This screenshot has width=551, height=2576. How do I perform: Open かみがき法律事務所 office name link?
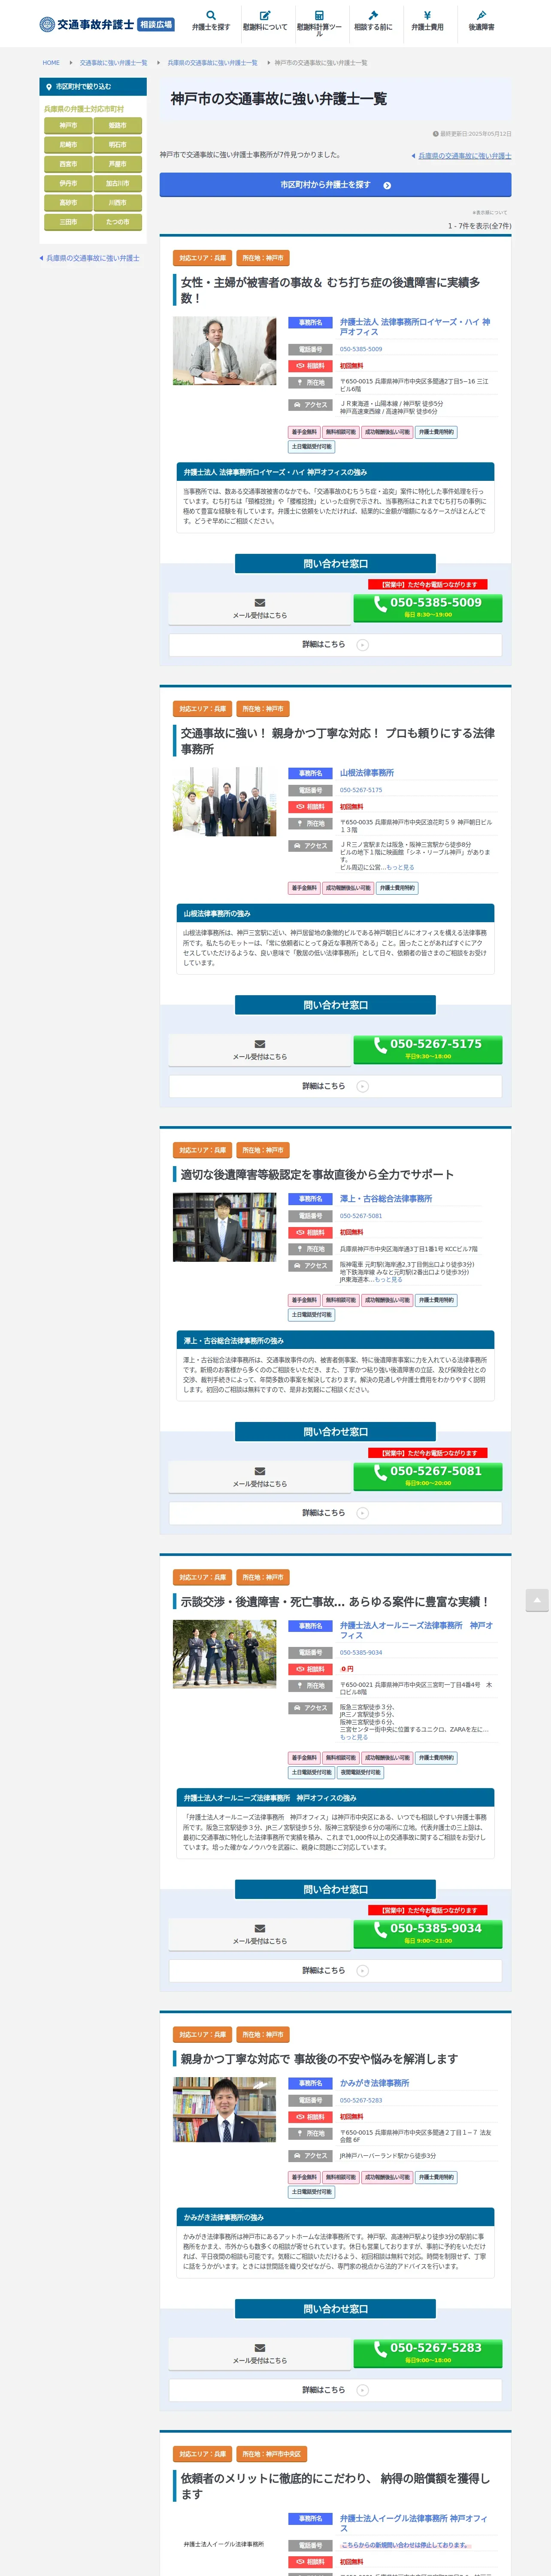click(374, 2083)
